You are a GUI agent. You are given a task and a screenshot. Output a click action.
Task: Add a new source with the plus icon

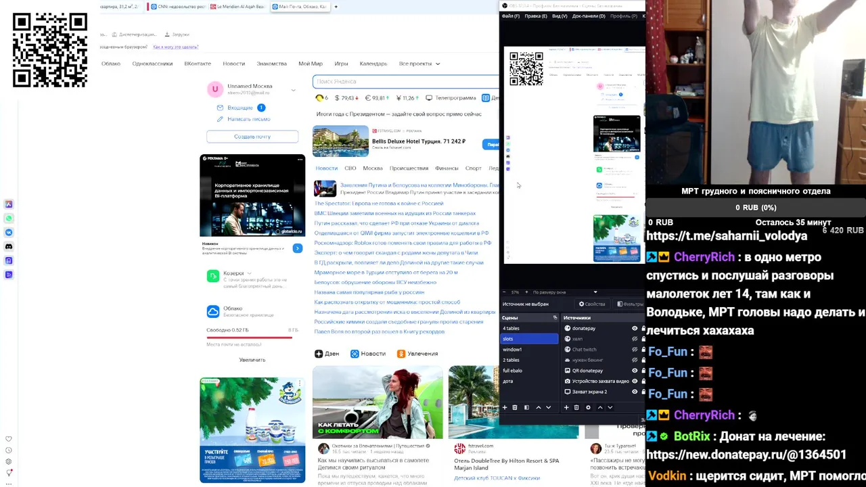tap(566, 407)
